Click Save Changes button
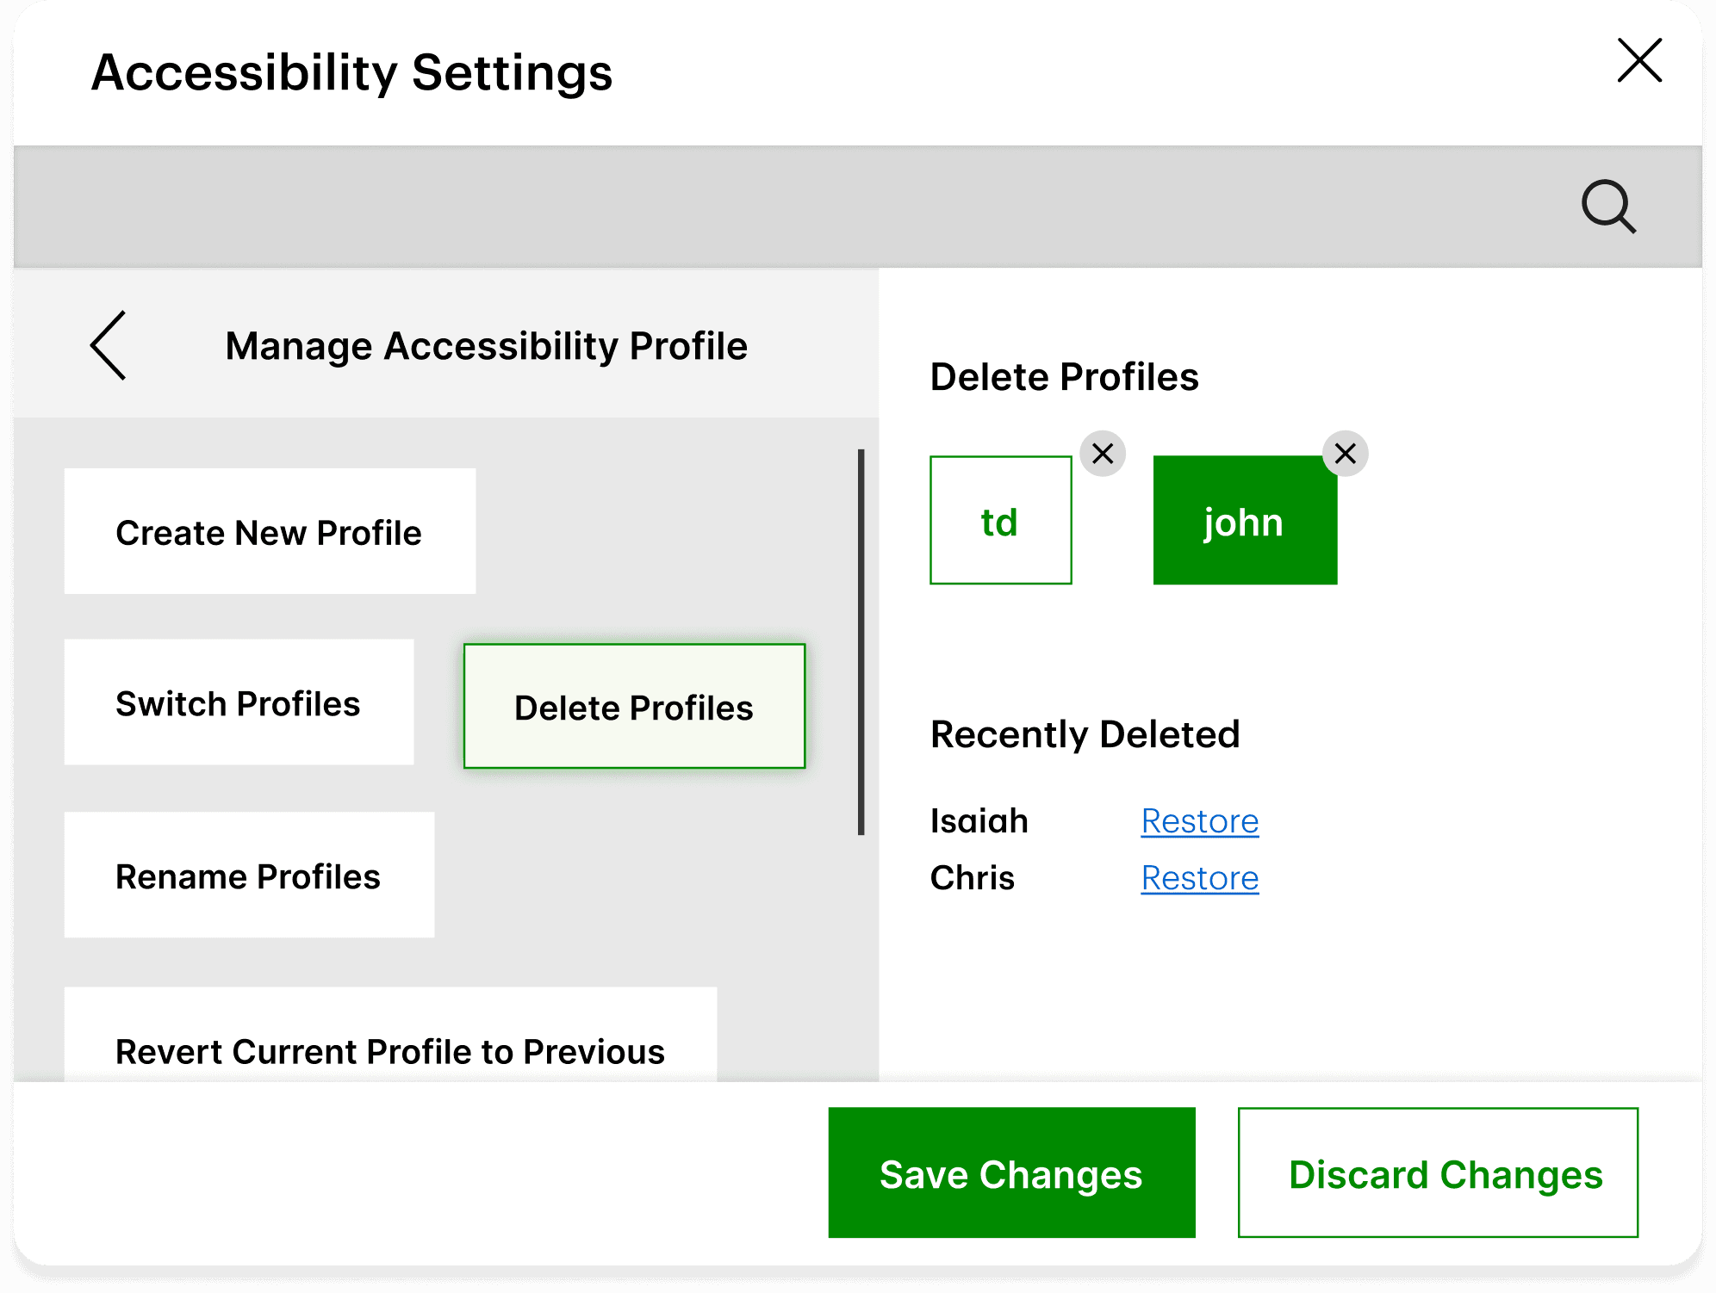1716x1293 pixels. pyautogui.click(x=1011, y=1172)
